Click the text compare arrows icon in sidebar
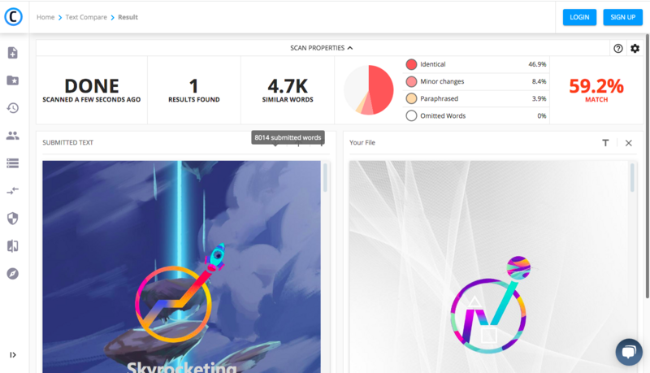Image resolution: width=650 pixels, height=373 pixels. [13, 191]
